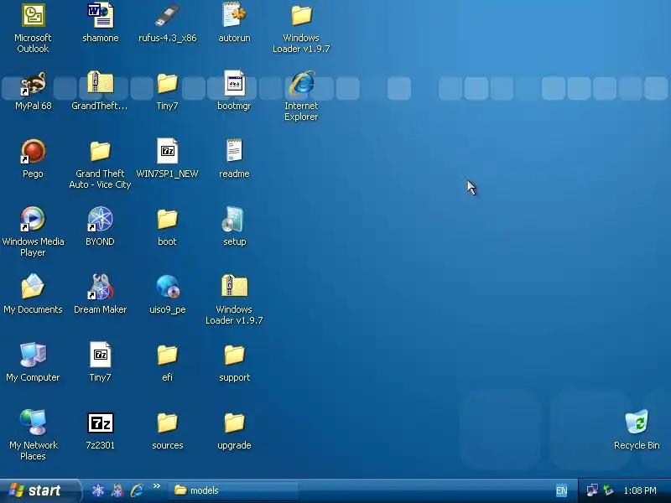The width and height of the screenshot is (671, 503).
Task: Click the GrandTheft... zipped folder icon
Action: pyautogui.click(x=100, y=82)
